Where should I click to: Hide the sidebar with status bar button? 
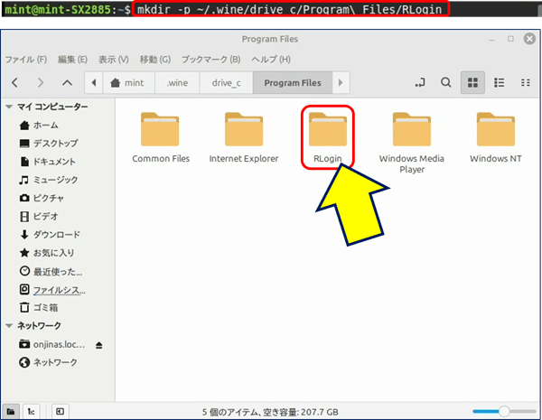point(61,411)
